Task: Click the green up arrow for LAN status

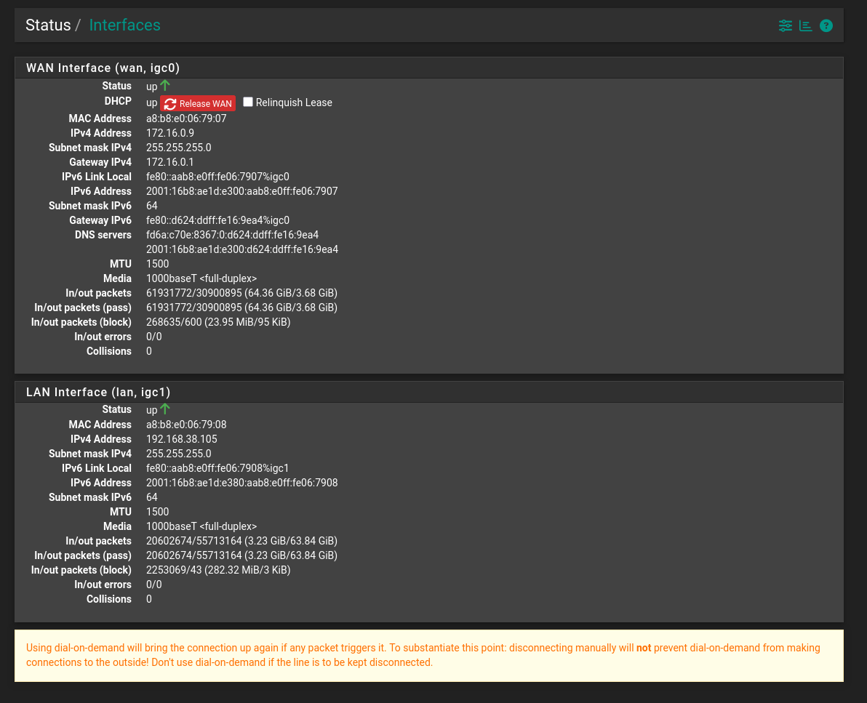Action: coord(165,409)
